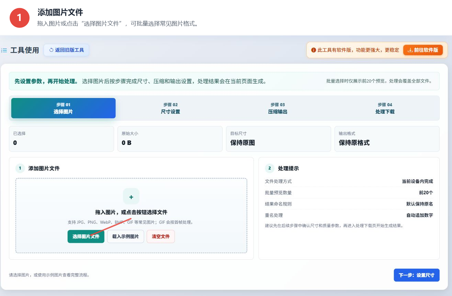Open 步骤 03 压缩输出 tab
Image resolution: width=452 pixels, height=296 pixels.
pos(278,108)
